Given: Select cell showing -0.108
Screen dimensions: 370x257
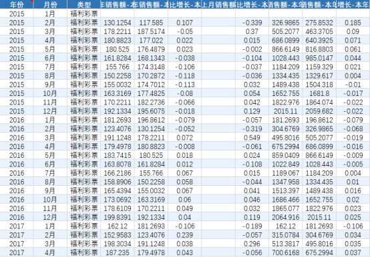Looking at the screenshot, I should 252,164.
